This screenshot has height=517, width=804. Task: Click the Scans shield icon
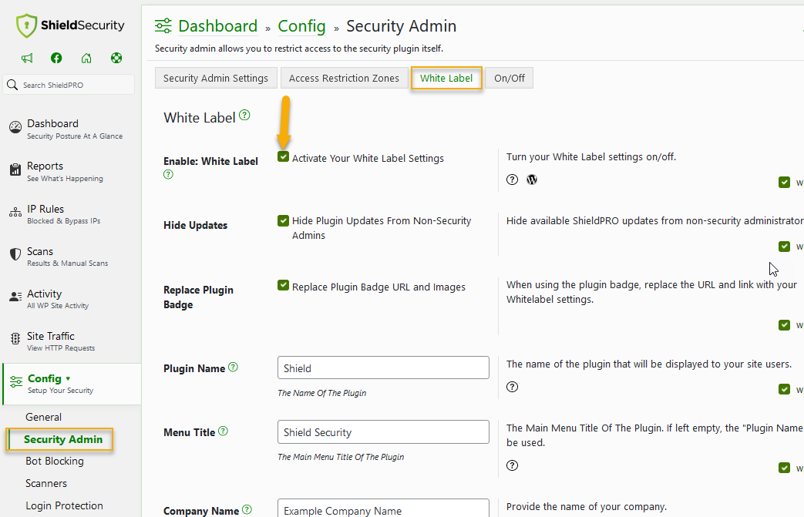(x=15, y=254)
